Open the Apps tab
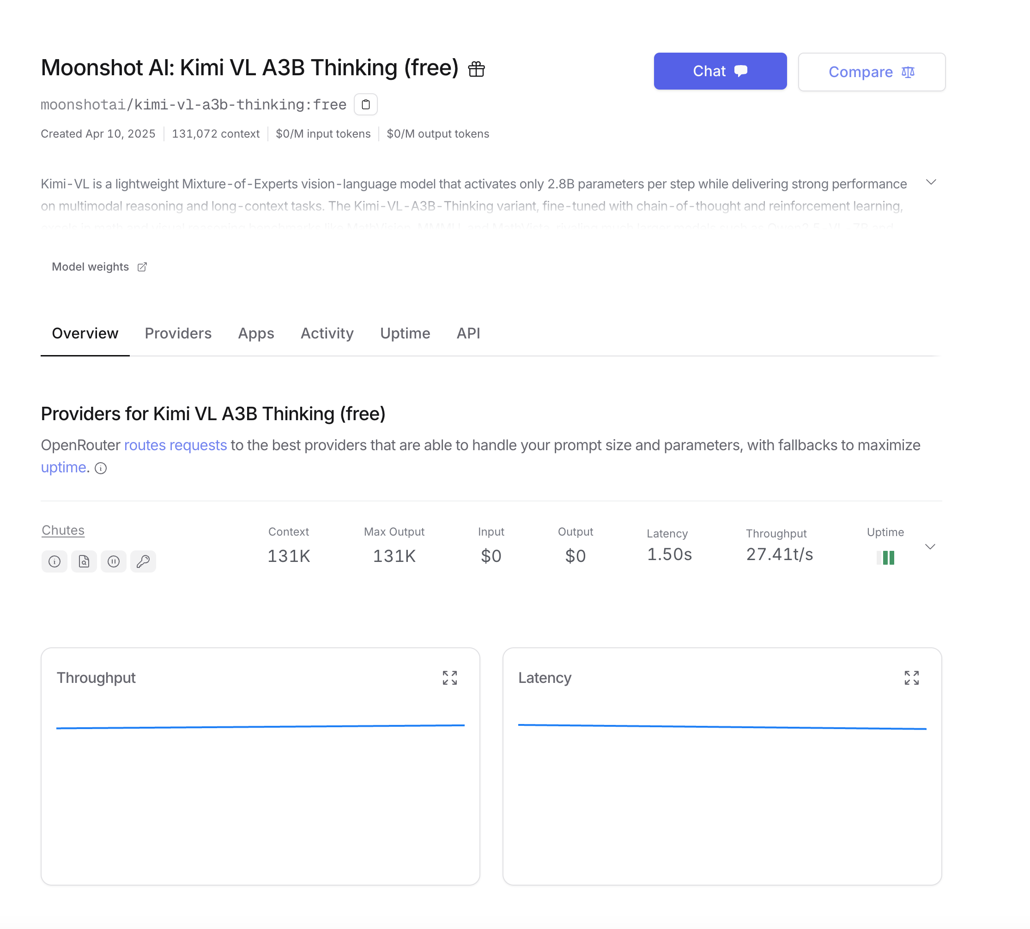1030x929 pixels. [256, 333]
